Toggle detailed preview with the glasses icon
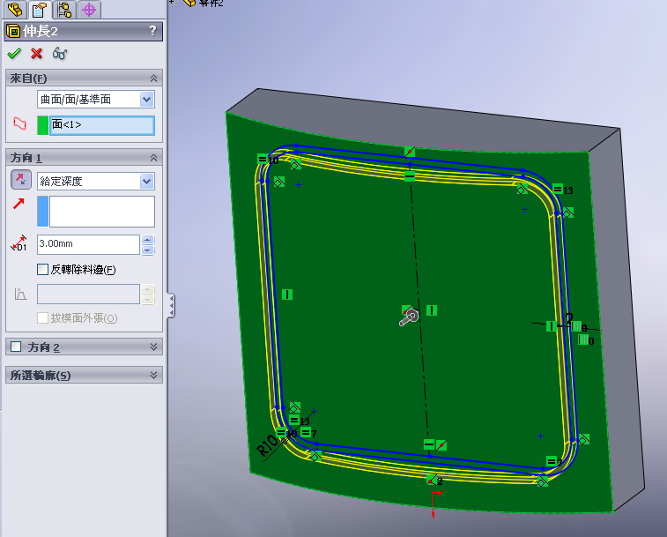 [x=60, y=53]
